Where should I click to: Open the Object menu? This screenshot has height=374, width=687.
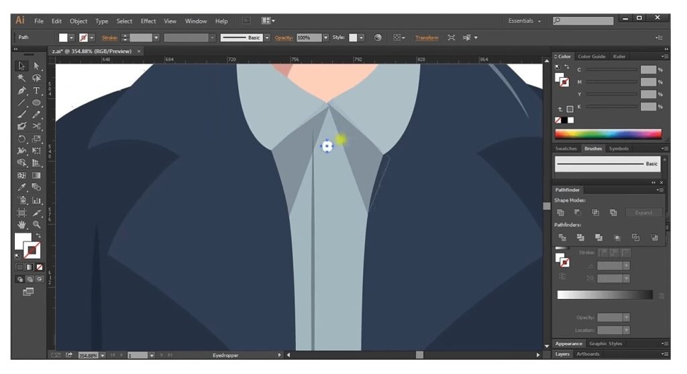78,21
